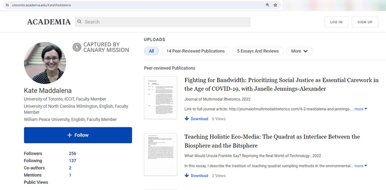Click the site info icon in address bar

pos(7,5)
